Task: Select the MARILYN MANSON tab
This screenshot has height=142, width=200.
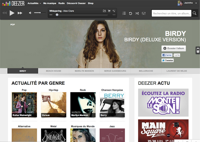Action: tap(84, 71)
